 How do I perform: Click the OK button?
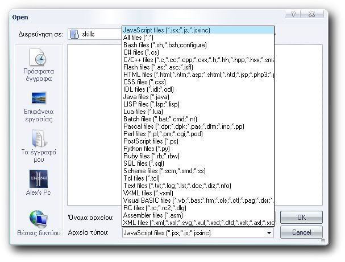click(x=301, y=218)
